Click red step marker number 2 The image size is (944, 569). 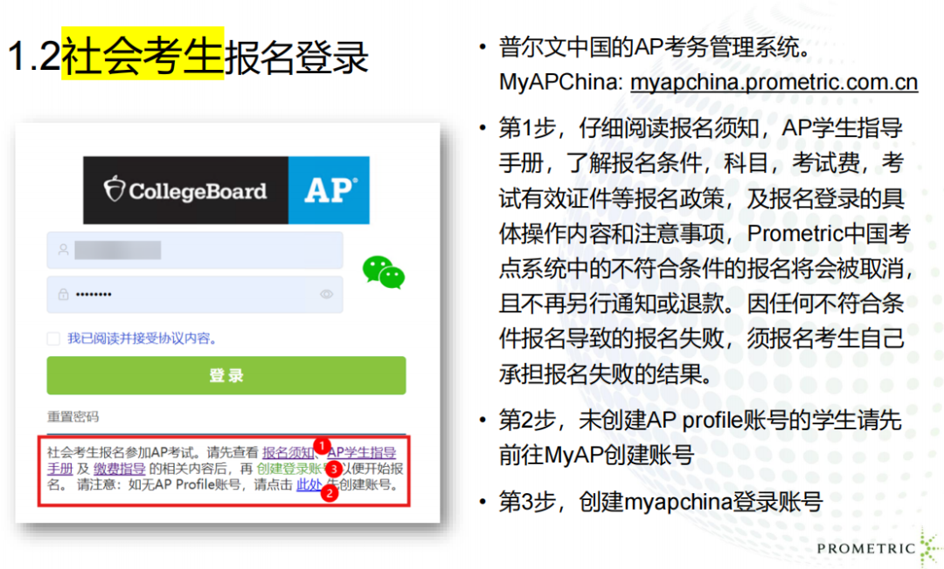point(330,493)
